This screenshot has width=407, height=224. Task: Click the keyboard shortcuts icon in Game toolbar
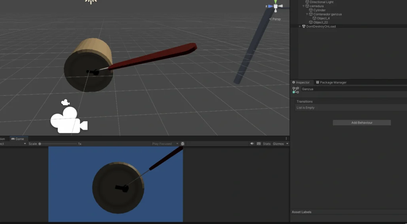pyautogui.click(x=259, y=144)
